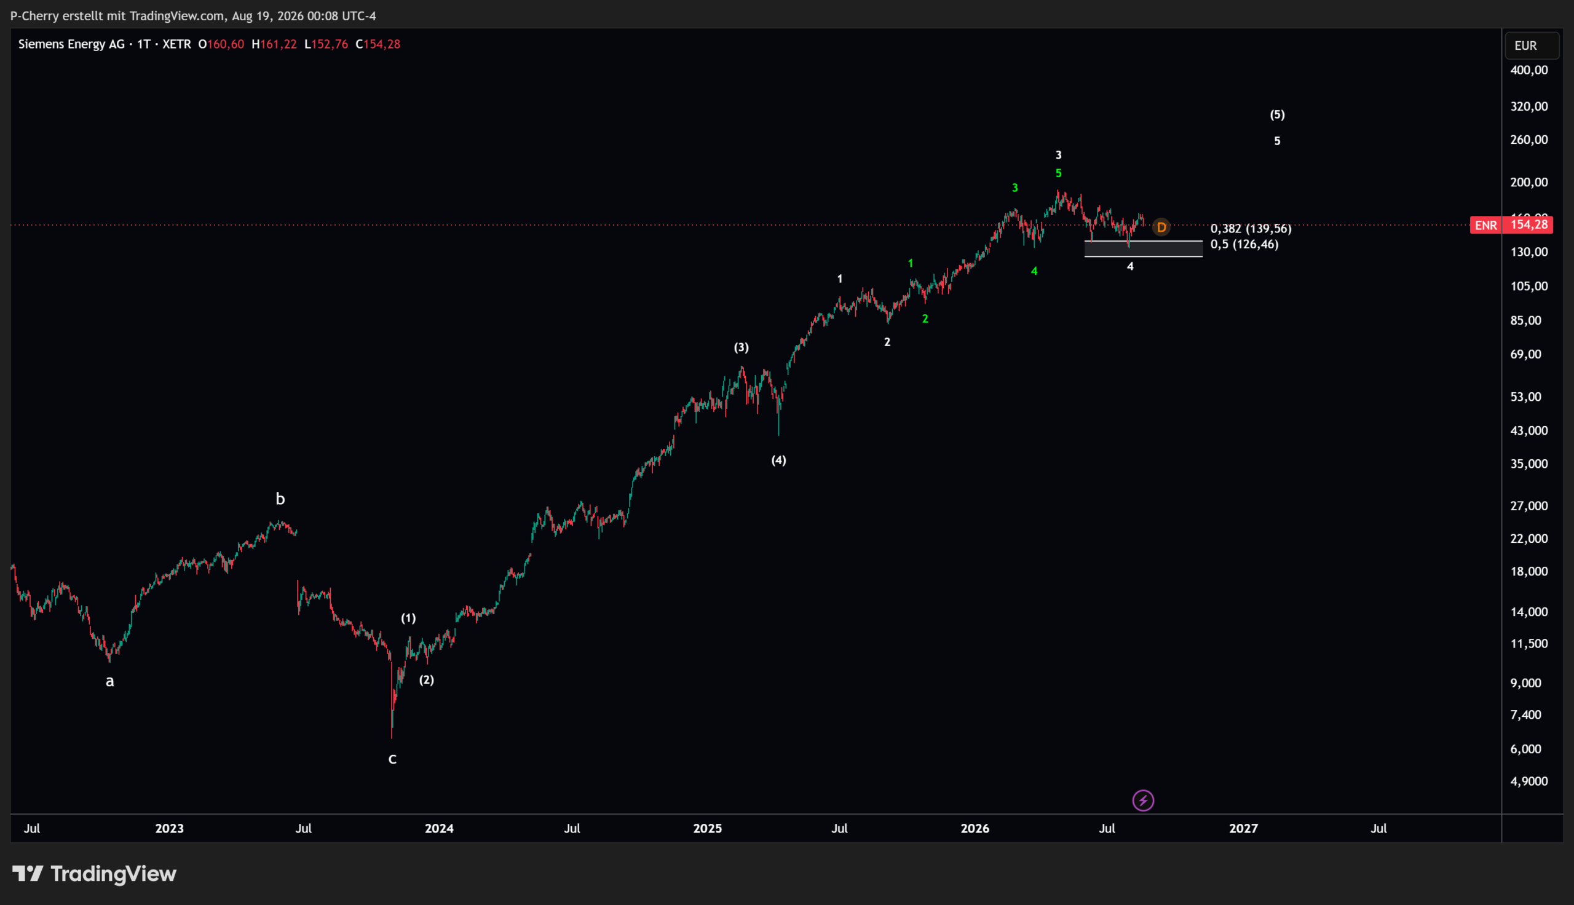Click 2023 on the time axis

tap(169, 829)
